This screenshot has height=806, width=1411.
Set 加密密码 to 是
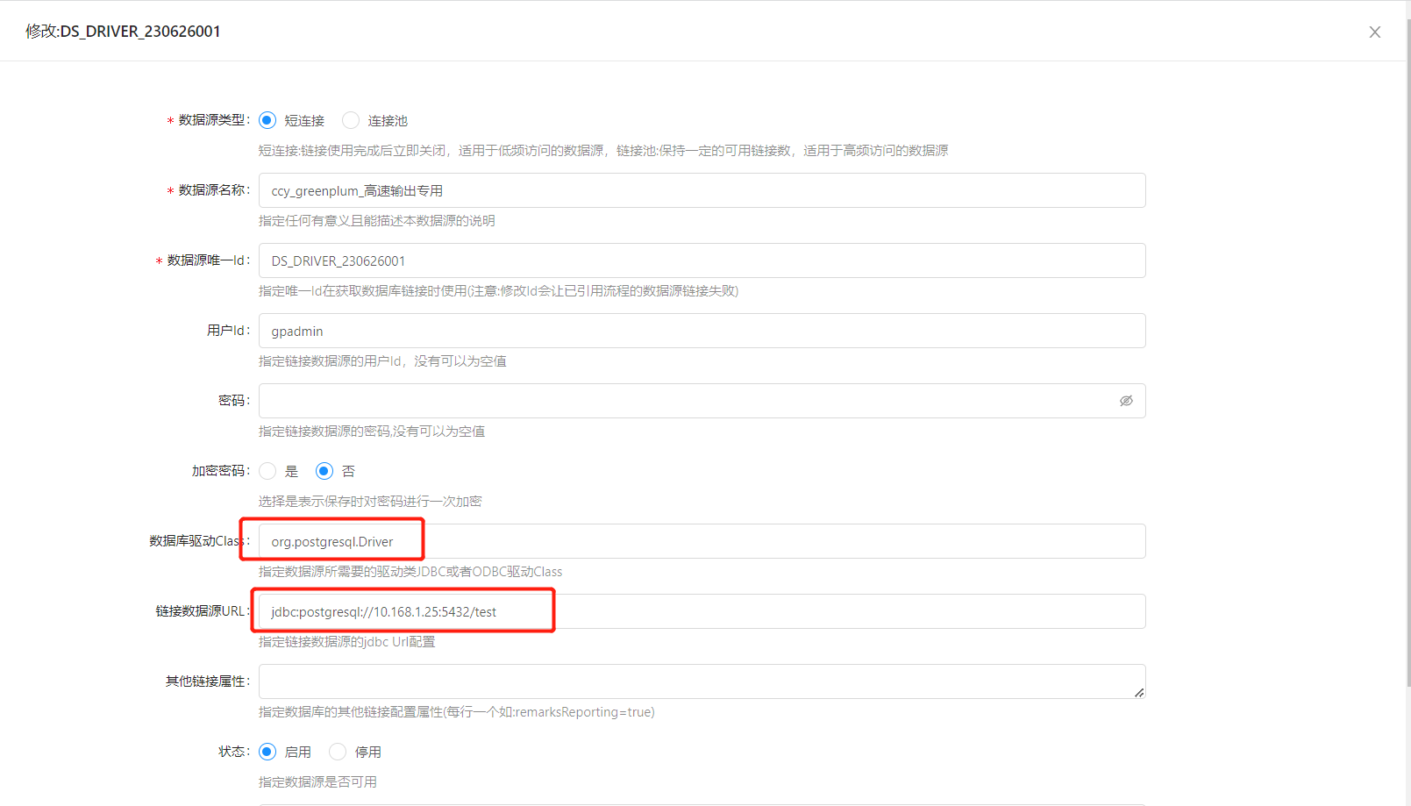click(x=267, y=471)
